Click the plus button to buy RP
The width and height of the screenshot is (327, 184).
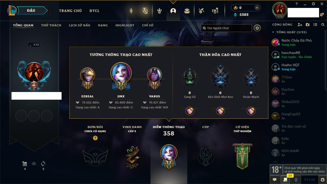257,8
